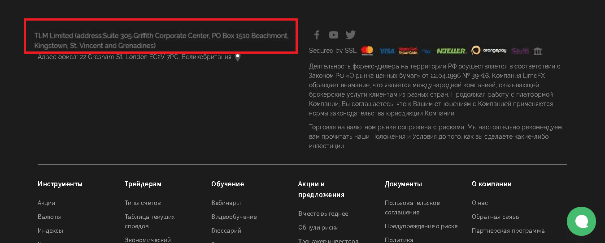The height and width of the screenshot is (243, 605).
Task: Click the VISA payment logo
Action: coord(387,51)
